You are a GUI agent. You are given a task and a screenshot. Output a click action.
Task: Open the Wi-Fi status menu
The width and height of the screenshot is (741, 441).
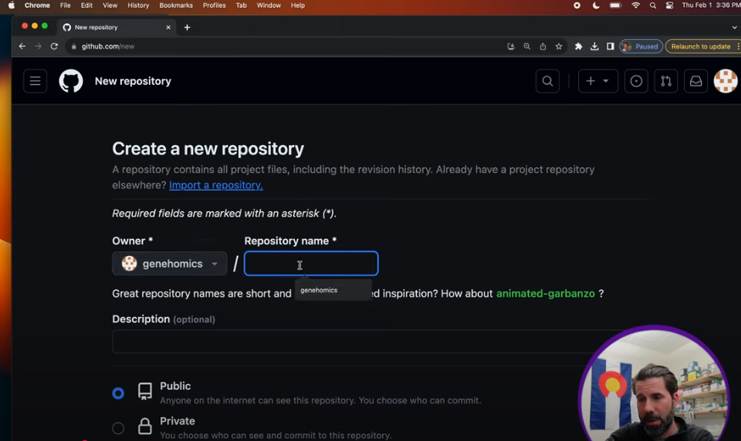click(635, 5)
